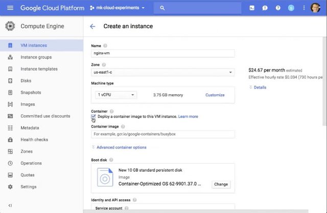Open the help question mark icon
Viewport: 327px width, 213px height.
278,8
